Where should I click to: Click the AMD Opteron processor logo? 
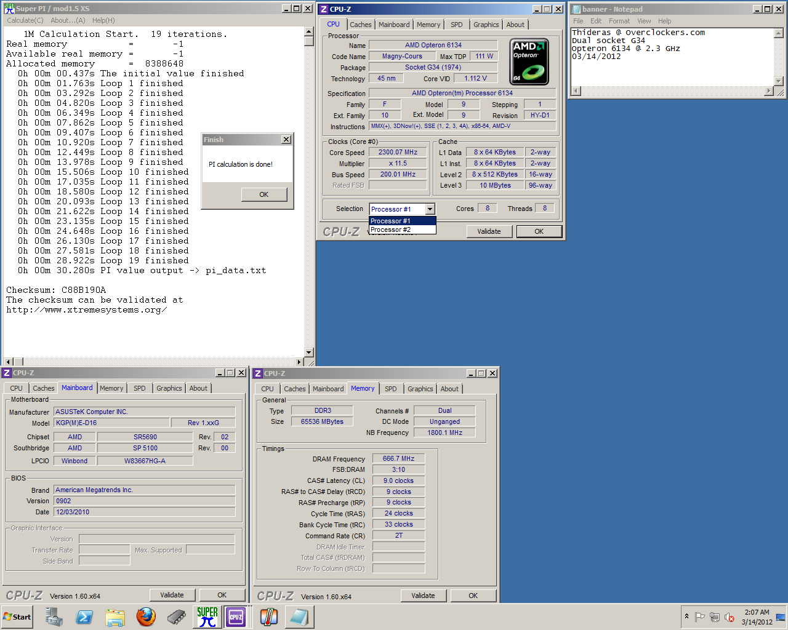pos(529,62)
